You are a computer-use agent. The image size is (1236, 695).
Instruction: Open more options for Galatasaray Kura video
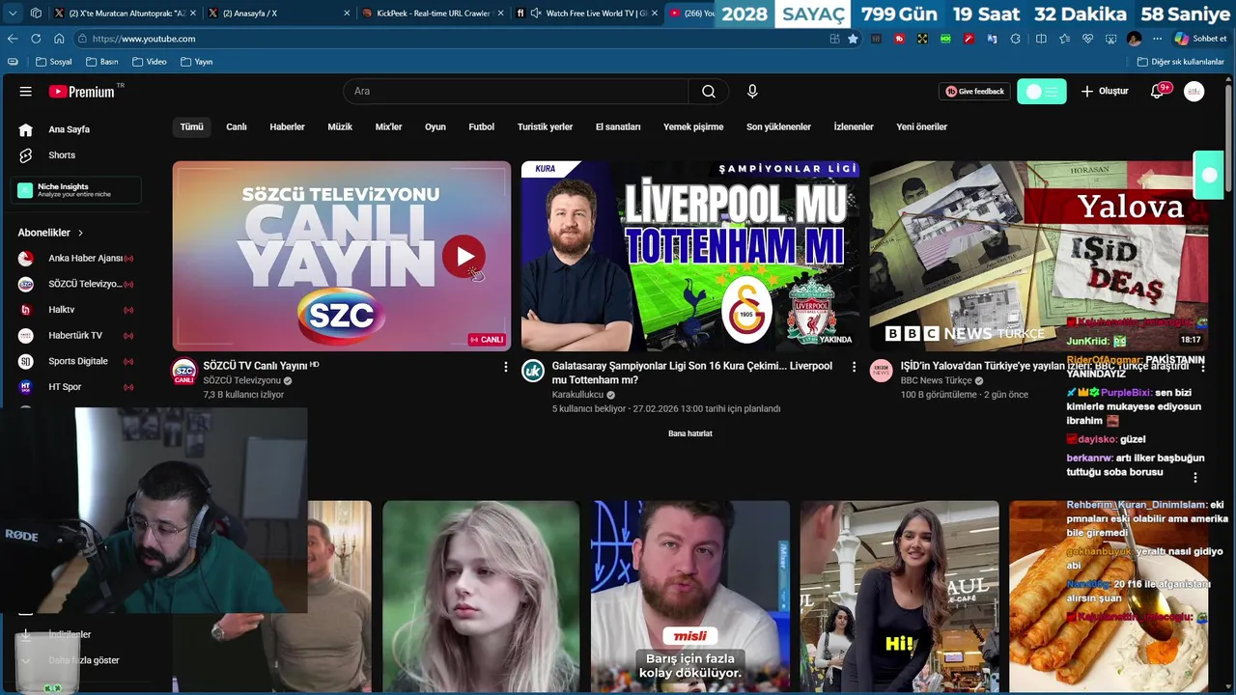point(854,367)
